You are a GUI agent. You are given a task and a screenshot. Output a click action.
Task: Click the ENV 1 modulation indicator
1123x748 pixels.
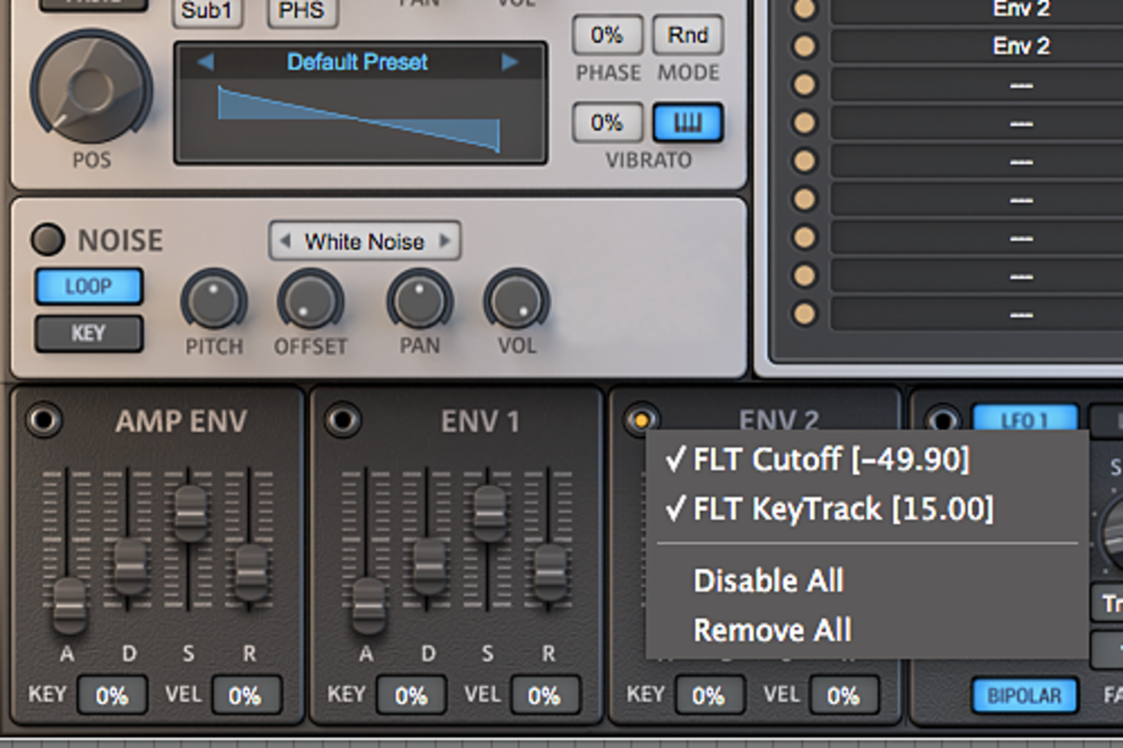[x=343, y=420]
